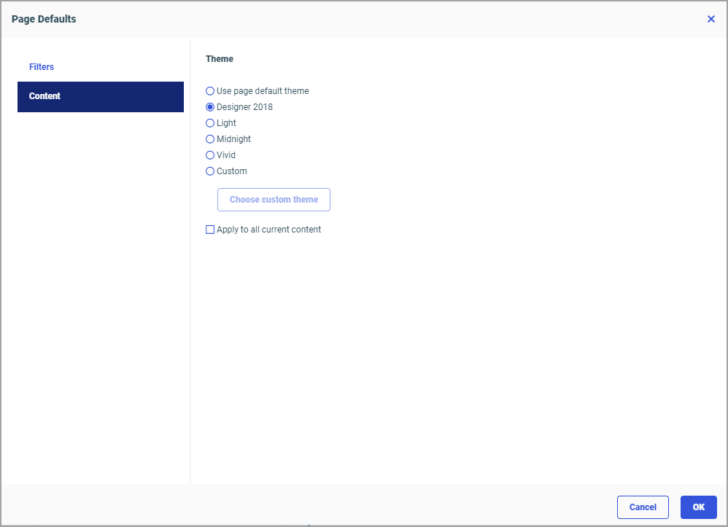Screen dimensions: 728x527
Task: Open the Content settings section
Action: 45,96
